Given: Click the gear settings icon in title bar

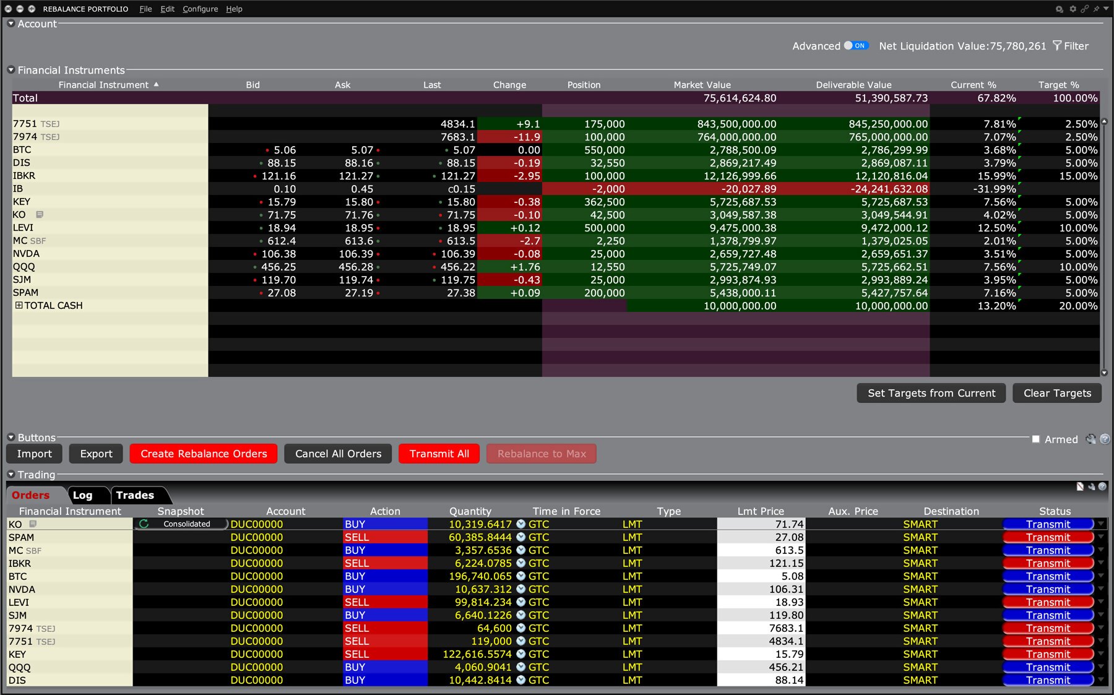Looking at the screenshot, I should (x=1073, y=9).
